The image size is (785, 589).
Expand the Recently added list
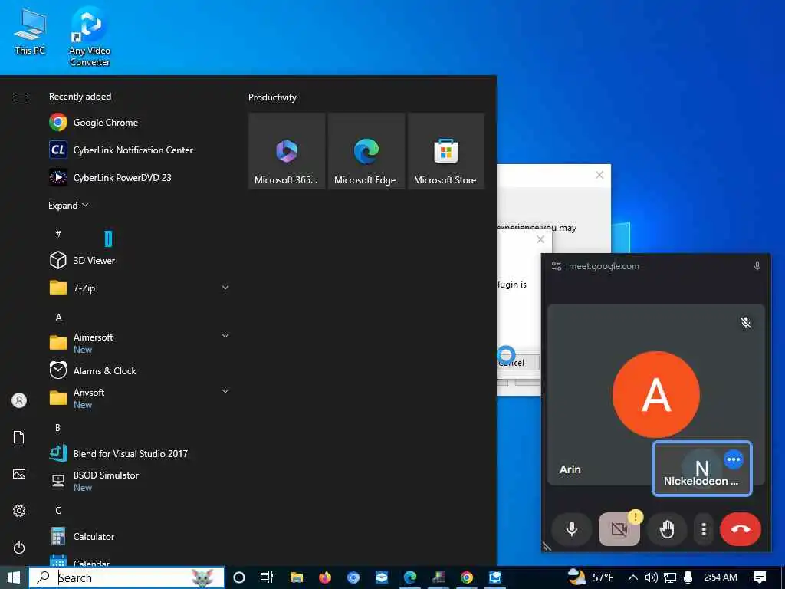(x=68, y=206)
